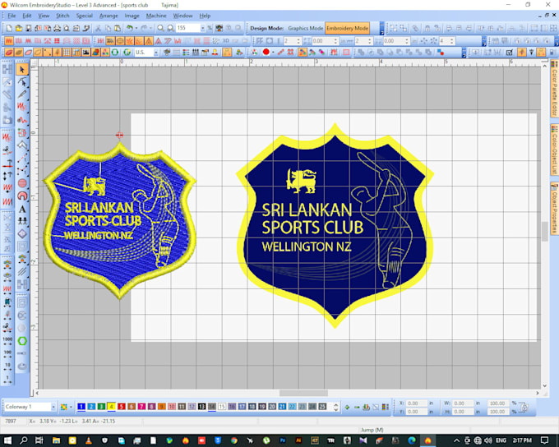Select the Lettering 'A' tool
This screenshot has height=447, width=559.
pos(22,210)
